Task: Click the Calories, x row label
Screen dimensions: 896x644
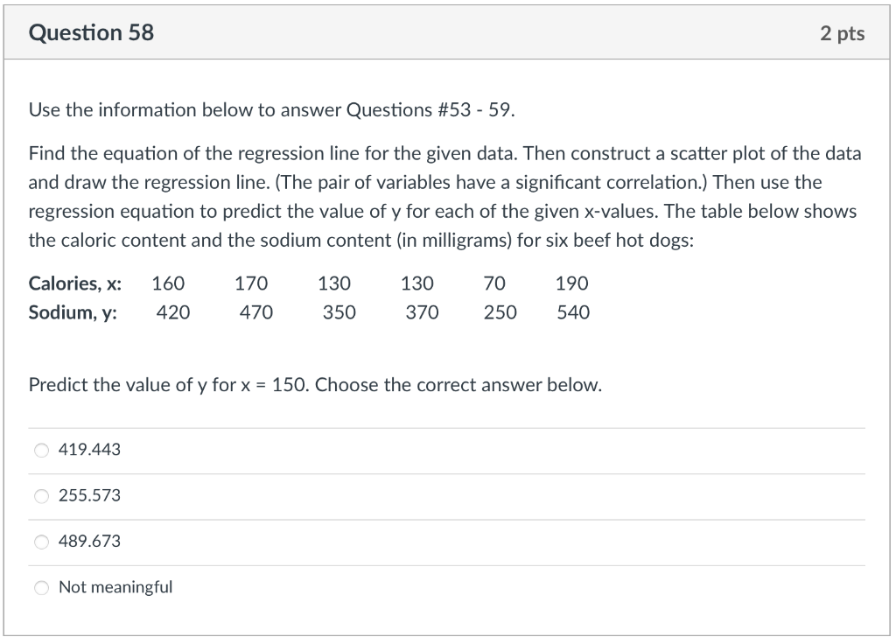Action: (x=75, y=283)
